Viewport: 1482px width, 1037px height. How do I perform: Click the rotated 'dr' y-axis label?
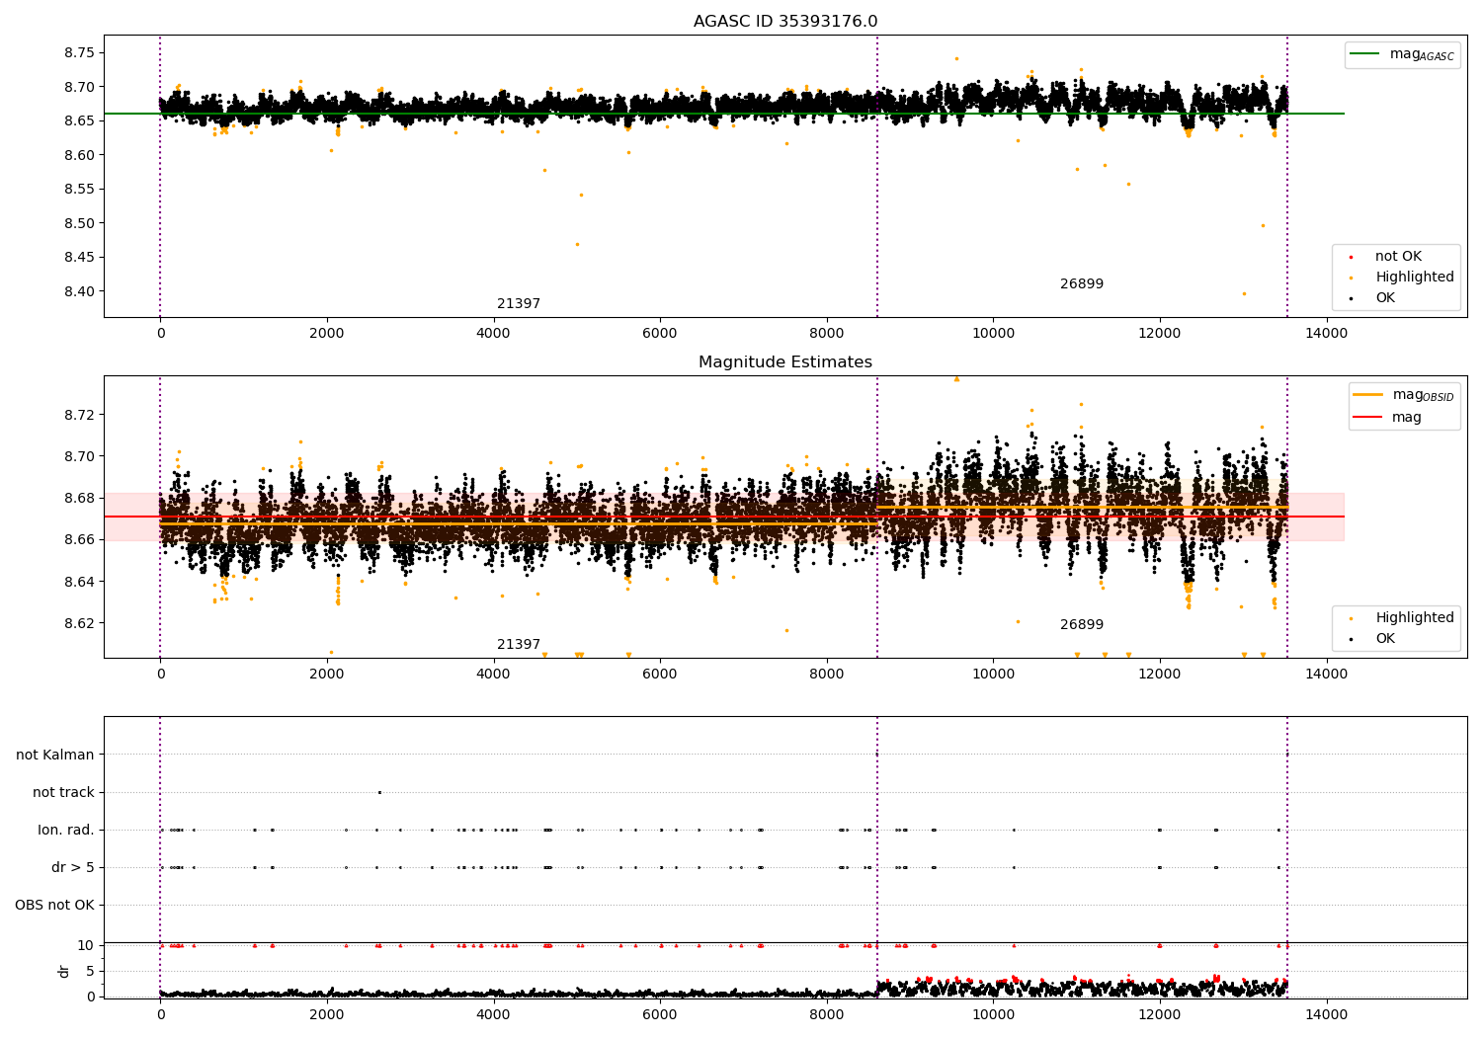(64, 971)
